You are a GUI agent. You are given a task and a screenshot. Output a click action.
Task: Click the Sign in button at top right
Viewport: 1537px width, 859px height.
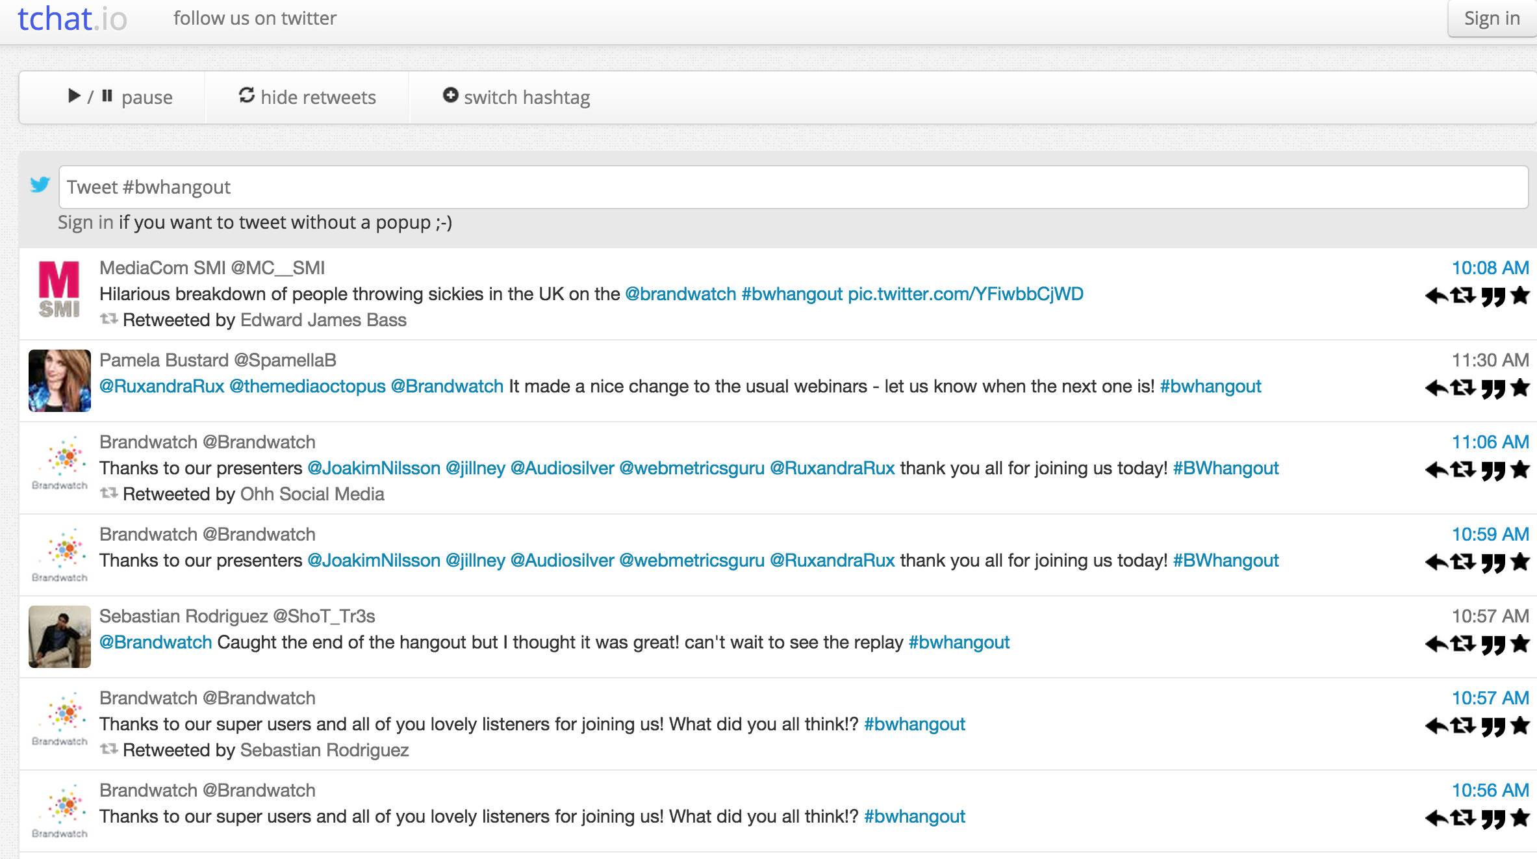[x=1492, y=19]
